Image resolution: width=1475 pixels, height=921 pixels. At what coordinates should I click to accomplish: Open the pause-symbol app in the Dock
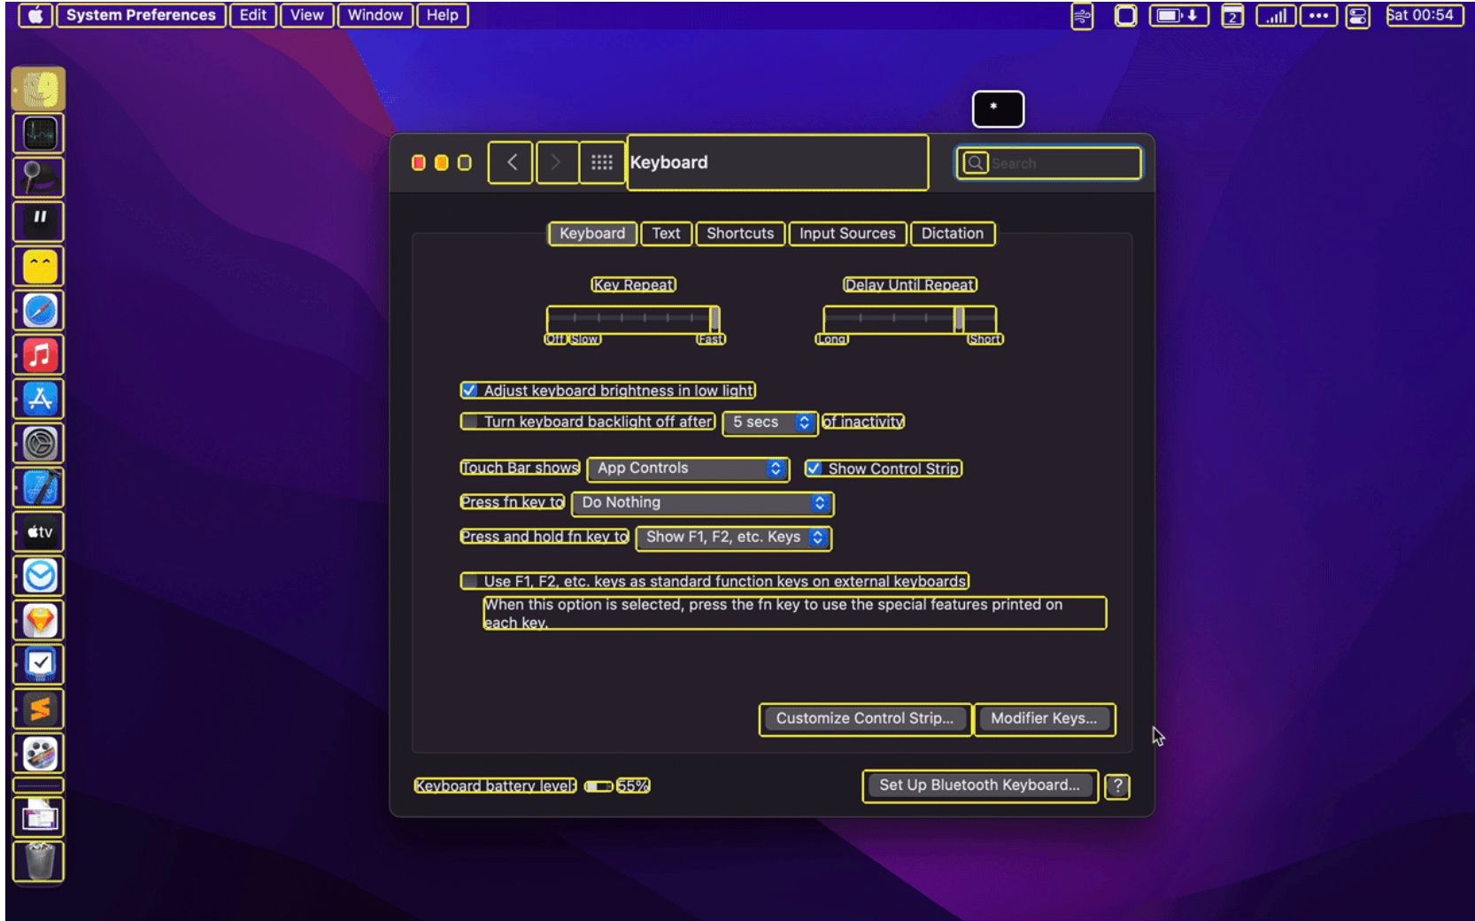point(39,222)
